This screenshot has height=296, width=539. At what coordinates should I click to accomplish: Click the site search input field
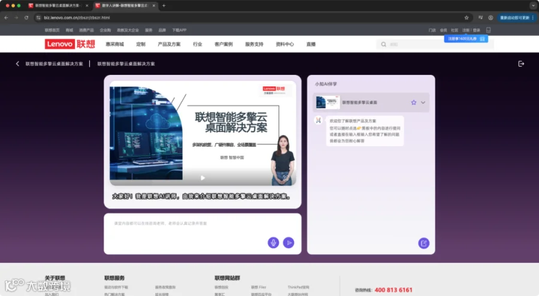[x=435, y=44]
